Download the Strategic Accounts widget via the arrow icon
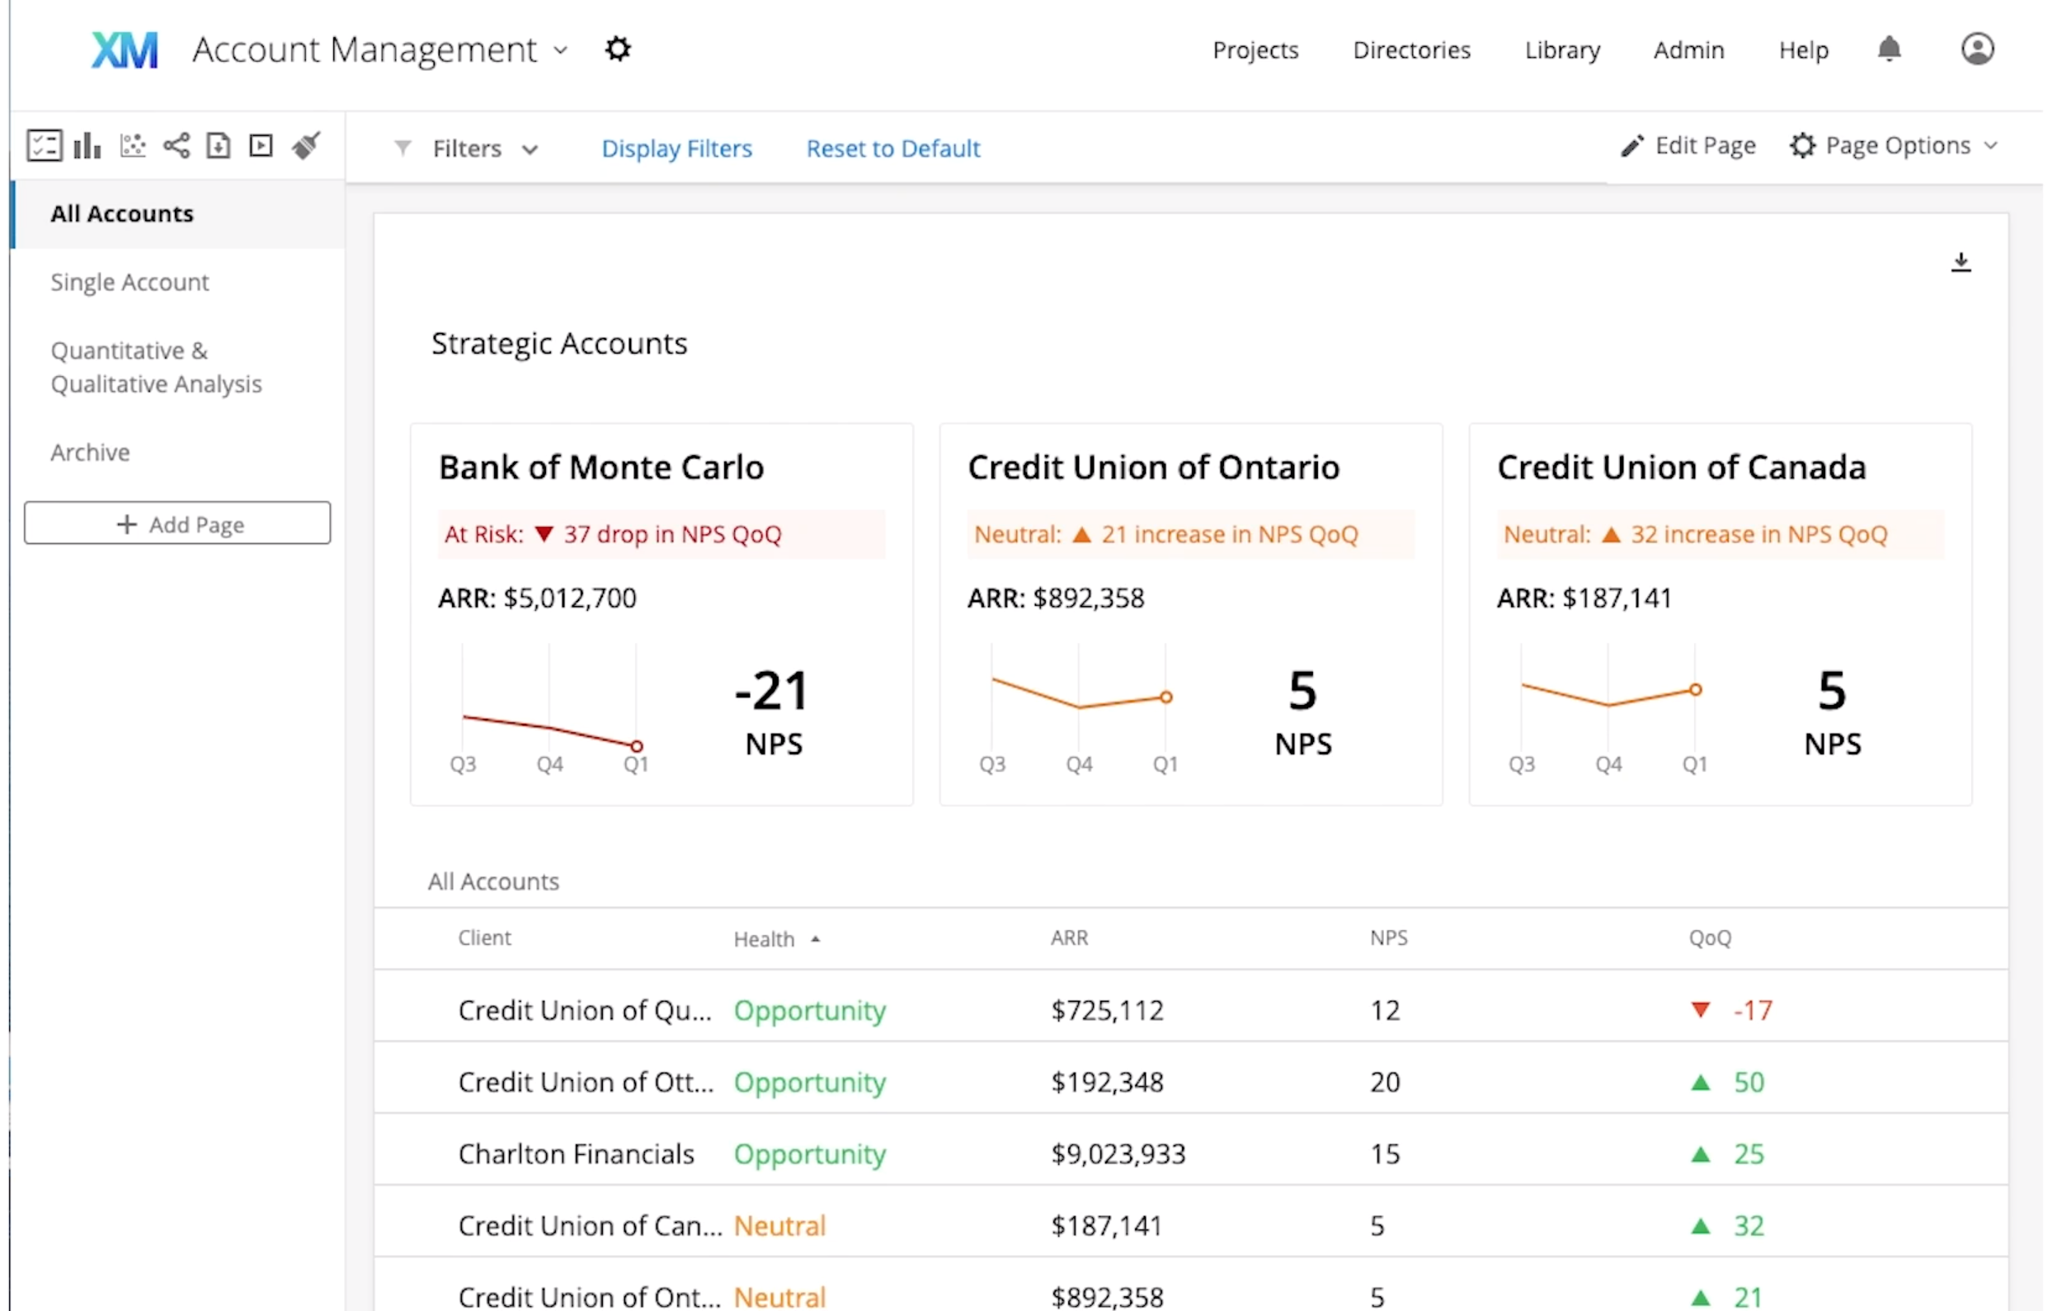 point(1962,262)
